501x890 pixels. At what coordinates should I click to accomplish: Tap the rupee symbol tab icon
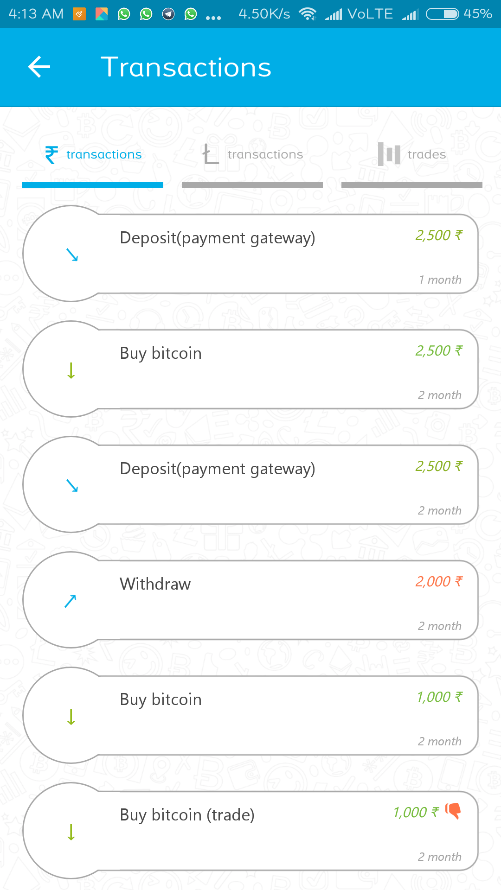51,154
